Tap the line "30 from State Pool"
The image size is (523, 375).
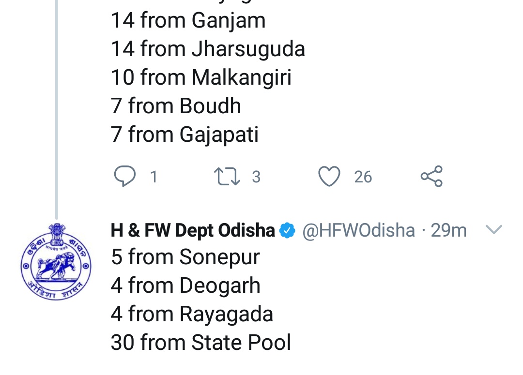click(201, 343)
